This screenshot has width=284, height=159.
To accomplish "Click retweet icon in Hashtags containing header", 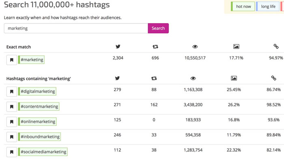I will [154, 78].
